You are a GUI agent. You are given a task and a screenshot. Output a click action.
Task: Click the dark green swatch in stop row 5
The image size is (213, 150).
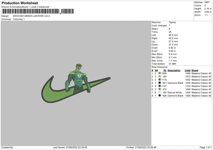160,86
